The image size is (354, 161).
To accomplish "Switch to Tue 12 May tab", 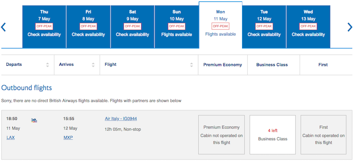I will coord(264,27).
